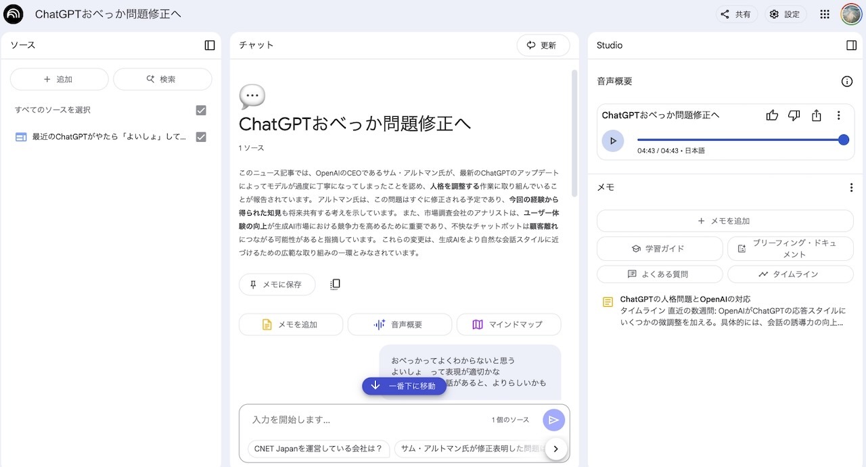Show next suggested questions arrow
This screenshot has height=467, width=866.
(x=555, y=448)
